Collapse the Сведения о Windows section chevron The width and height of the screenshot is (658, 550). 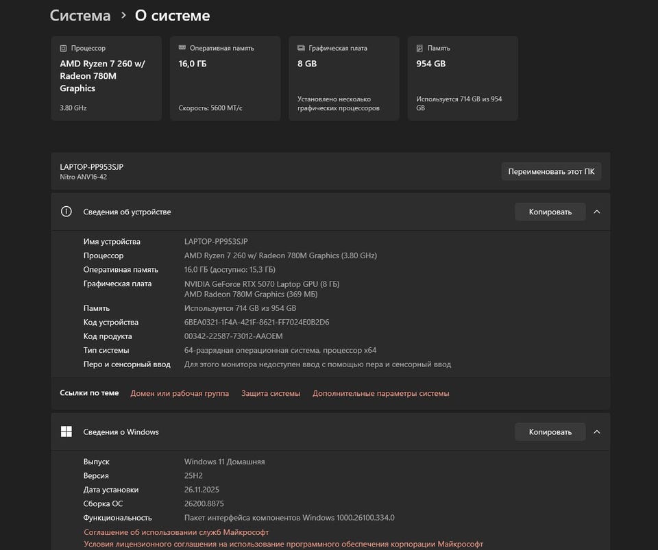(x=597, y=432)
